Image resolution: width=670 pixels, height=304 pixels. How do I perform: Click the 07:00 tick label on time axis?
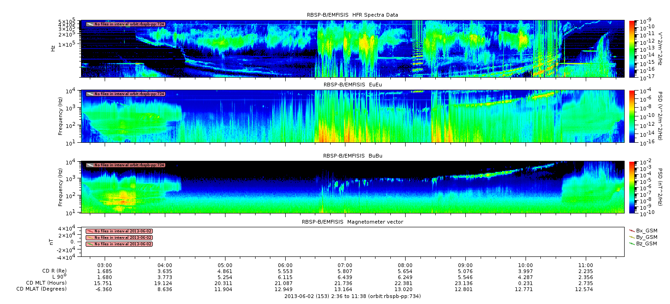pyautogui.click(x=345, y=265)
